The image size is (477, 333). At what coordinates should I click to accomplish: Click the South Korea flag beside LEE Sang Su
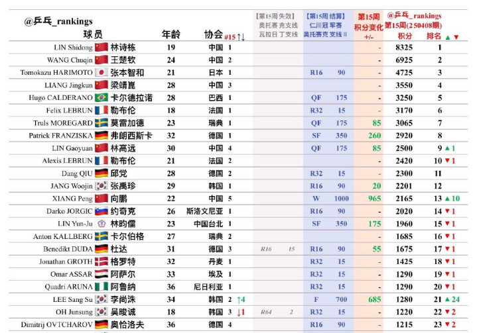tap(102, 299)
